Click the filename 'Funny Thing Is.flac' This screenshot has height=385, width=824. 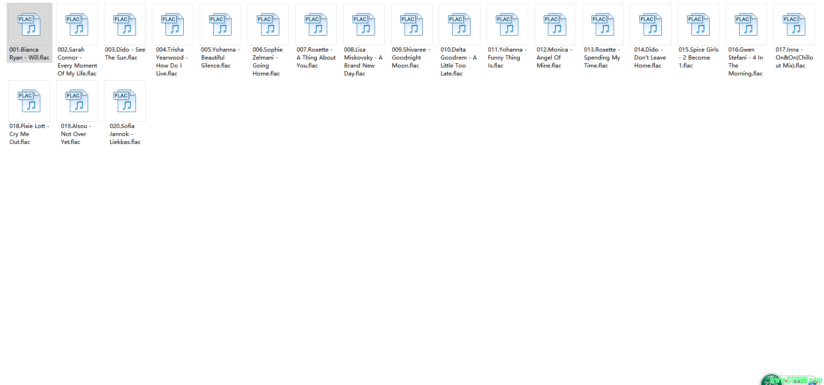(x=504, y=61)
